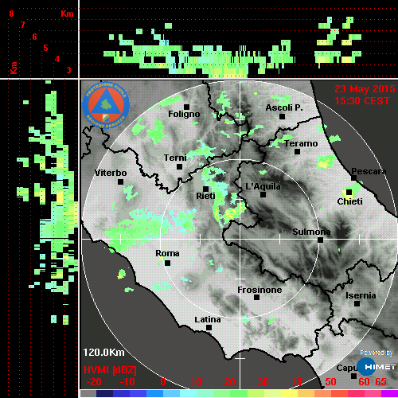Pick the gray swatch at the color scale start
This screenshot has width=398, height=398.
88,393
